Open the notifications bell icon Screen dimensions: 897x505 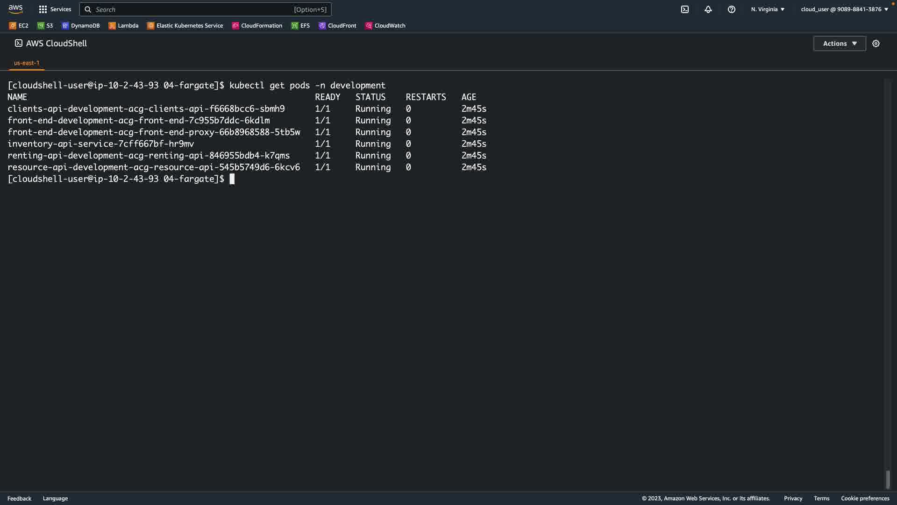(708, 9)
